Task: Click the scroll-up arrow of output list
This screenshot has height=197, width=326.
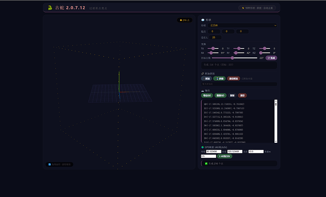Action: click(276, 101)
